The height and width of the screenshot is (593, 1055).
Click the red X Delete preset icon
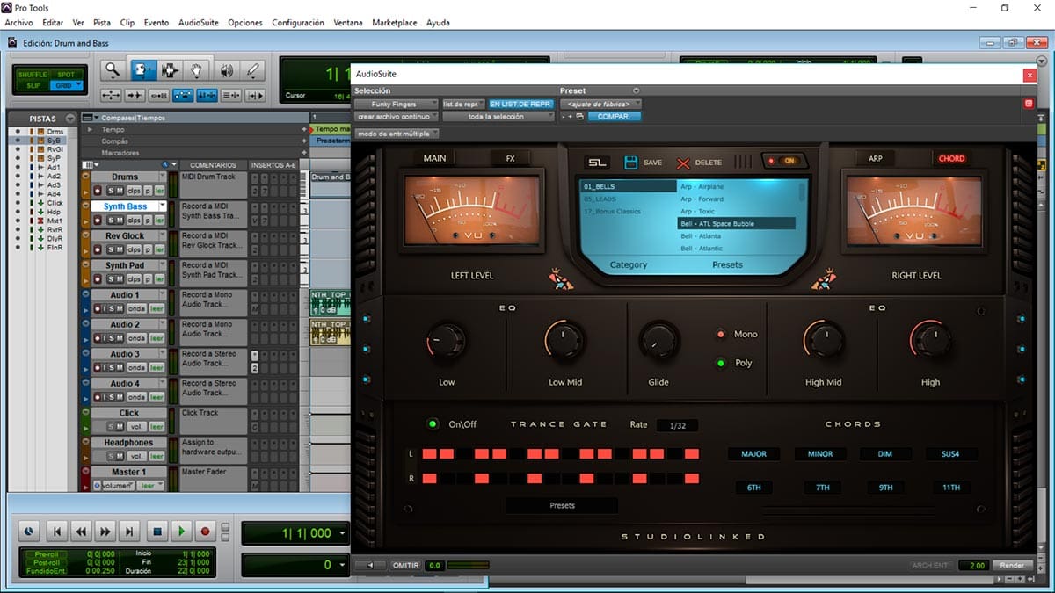click(x=683, y=163)
